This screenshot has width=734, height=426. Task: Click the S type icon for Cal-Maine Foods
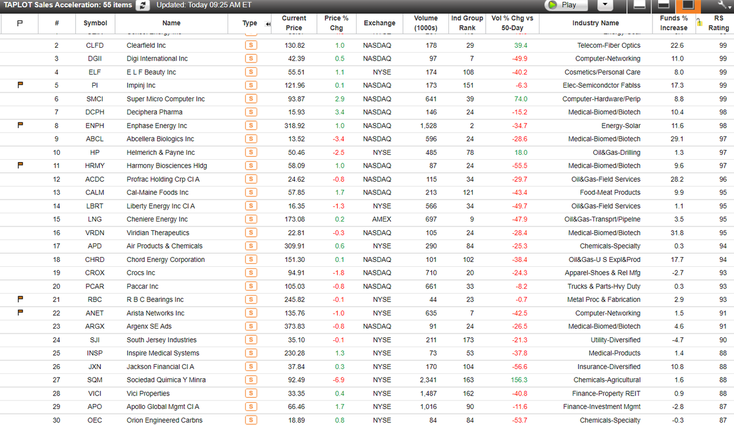tap(250, 192)
